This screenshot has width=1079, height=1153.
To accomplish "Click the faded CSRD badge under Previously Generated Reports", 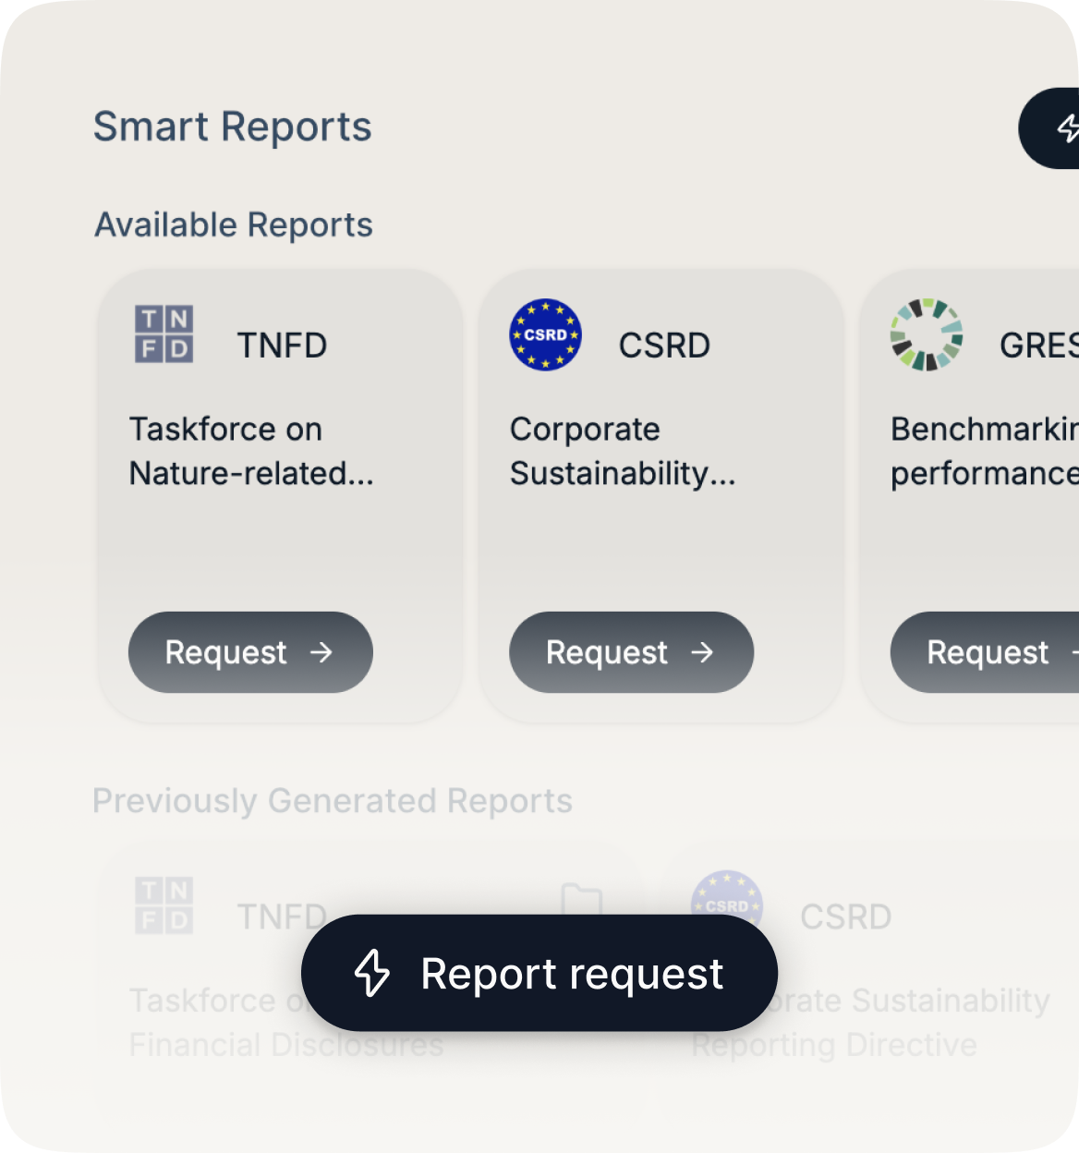I will pos(726,907).
